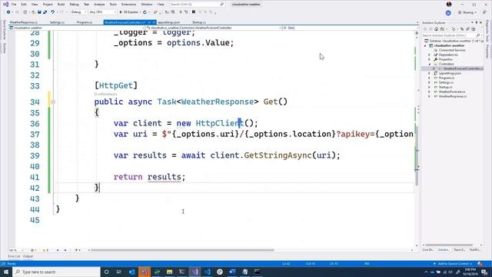Switch to Settings.cs tab

tap(57, 22)
